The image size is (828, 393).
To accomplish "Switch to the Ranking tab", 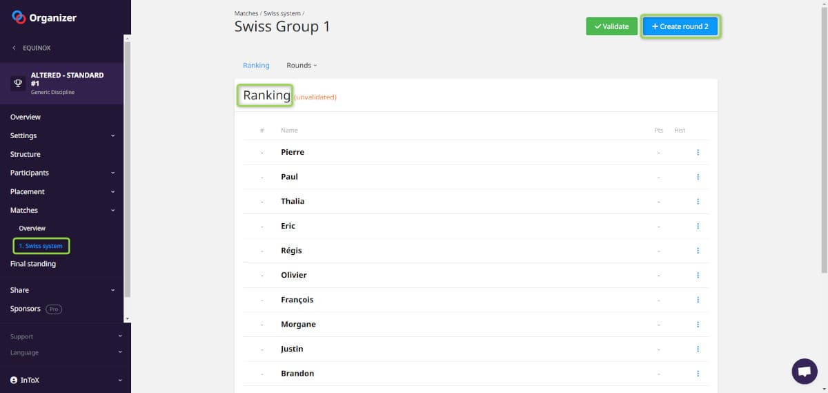I will (x=256, y=66).
